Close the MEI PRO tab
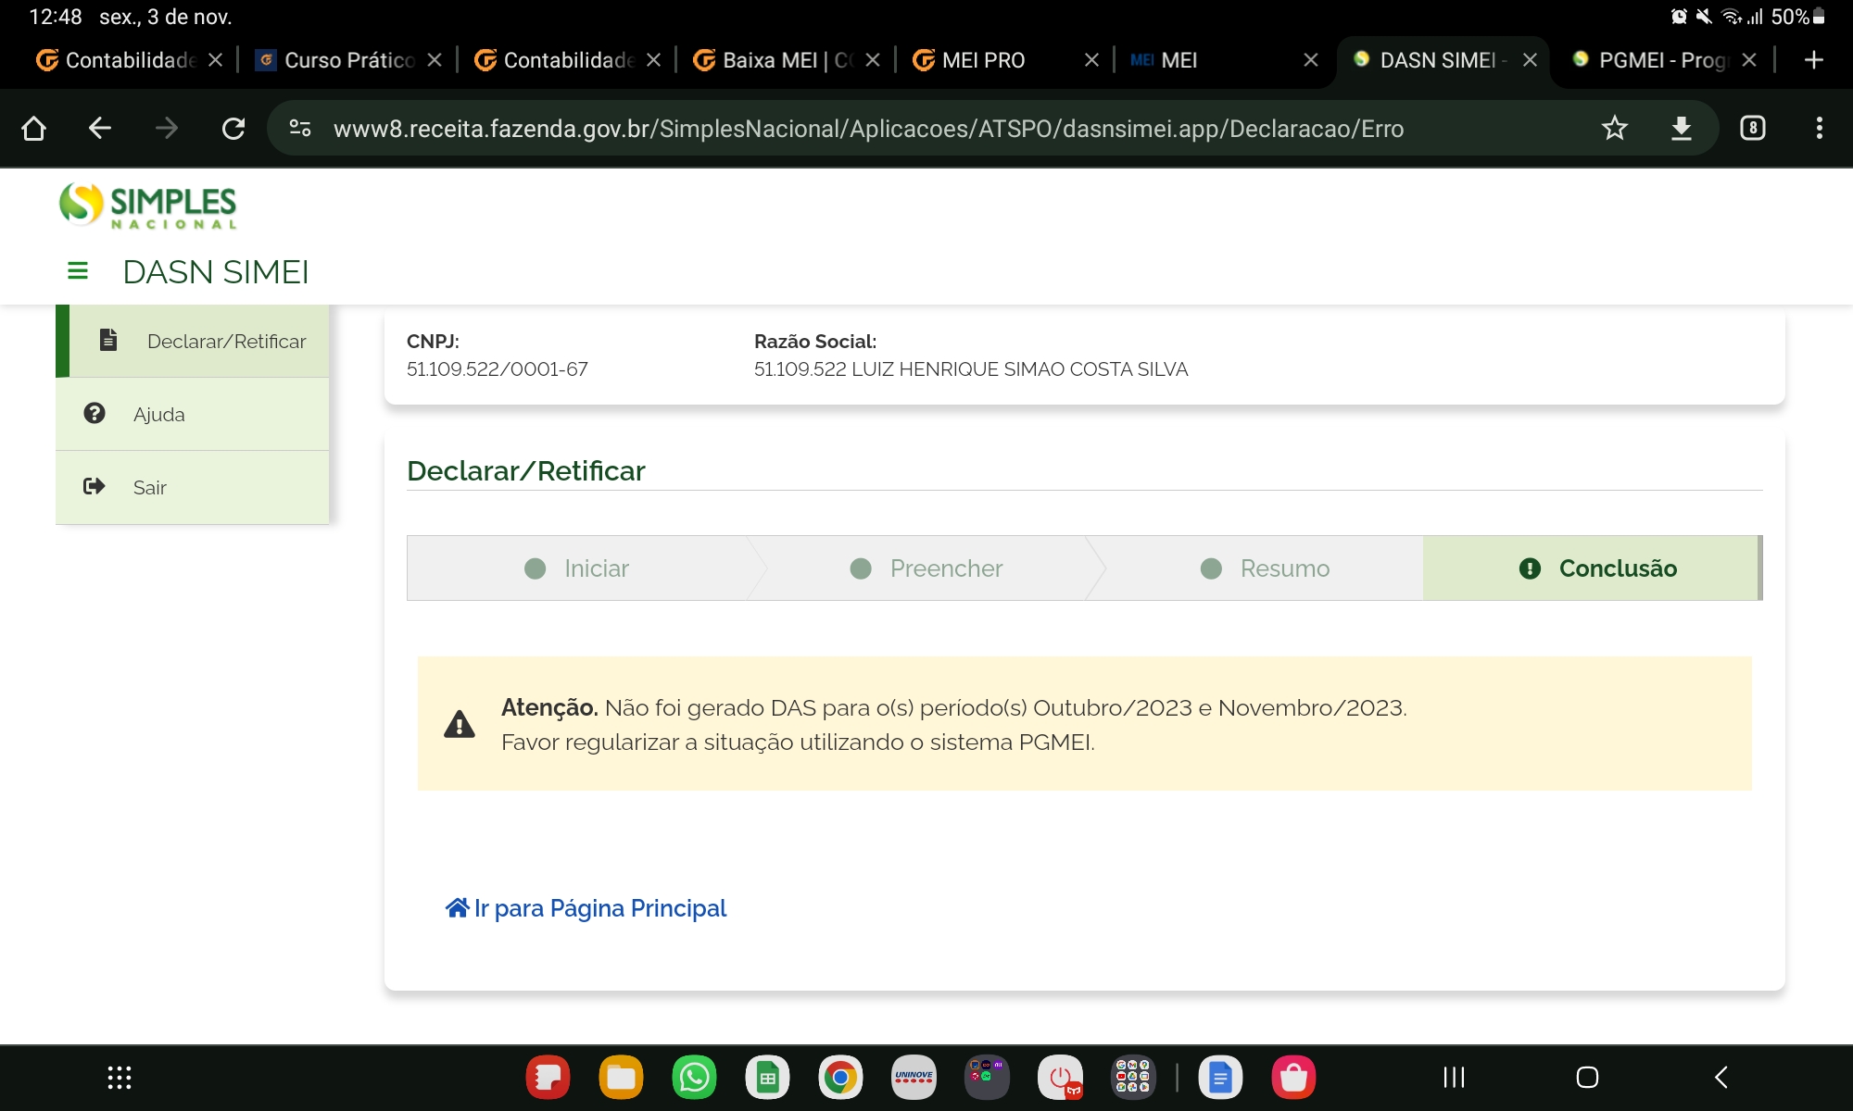The image size is (1853, 1111). coord(1091,60)
